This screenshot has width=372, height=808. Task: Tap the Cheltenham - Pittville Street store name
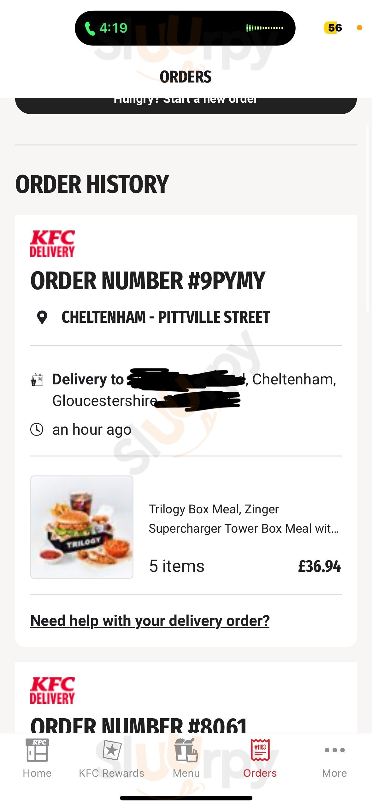pyautogui.click(x=166, y=317)
